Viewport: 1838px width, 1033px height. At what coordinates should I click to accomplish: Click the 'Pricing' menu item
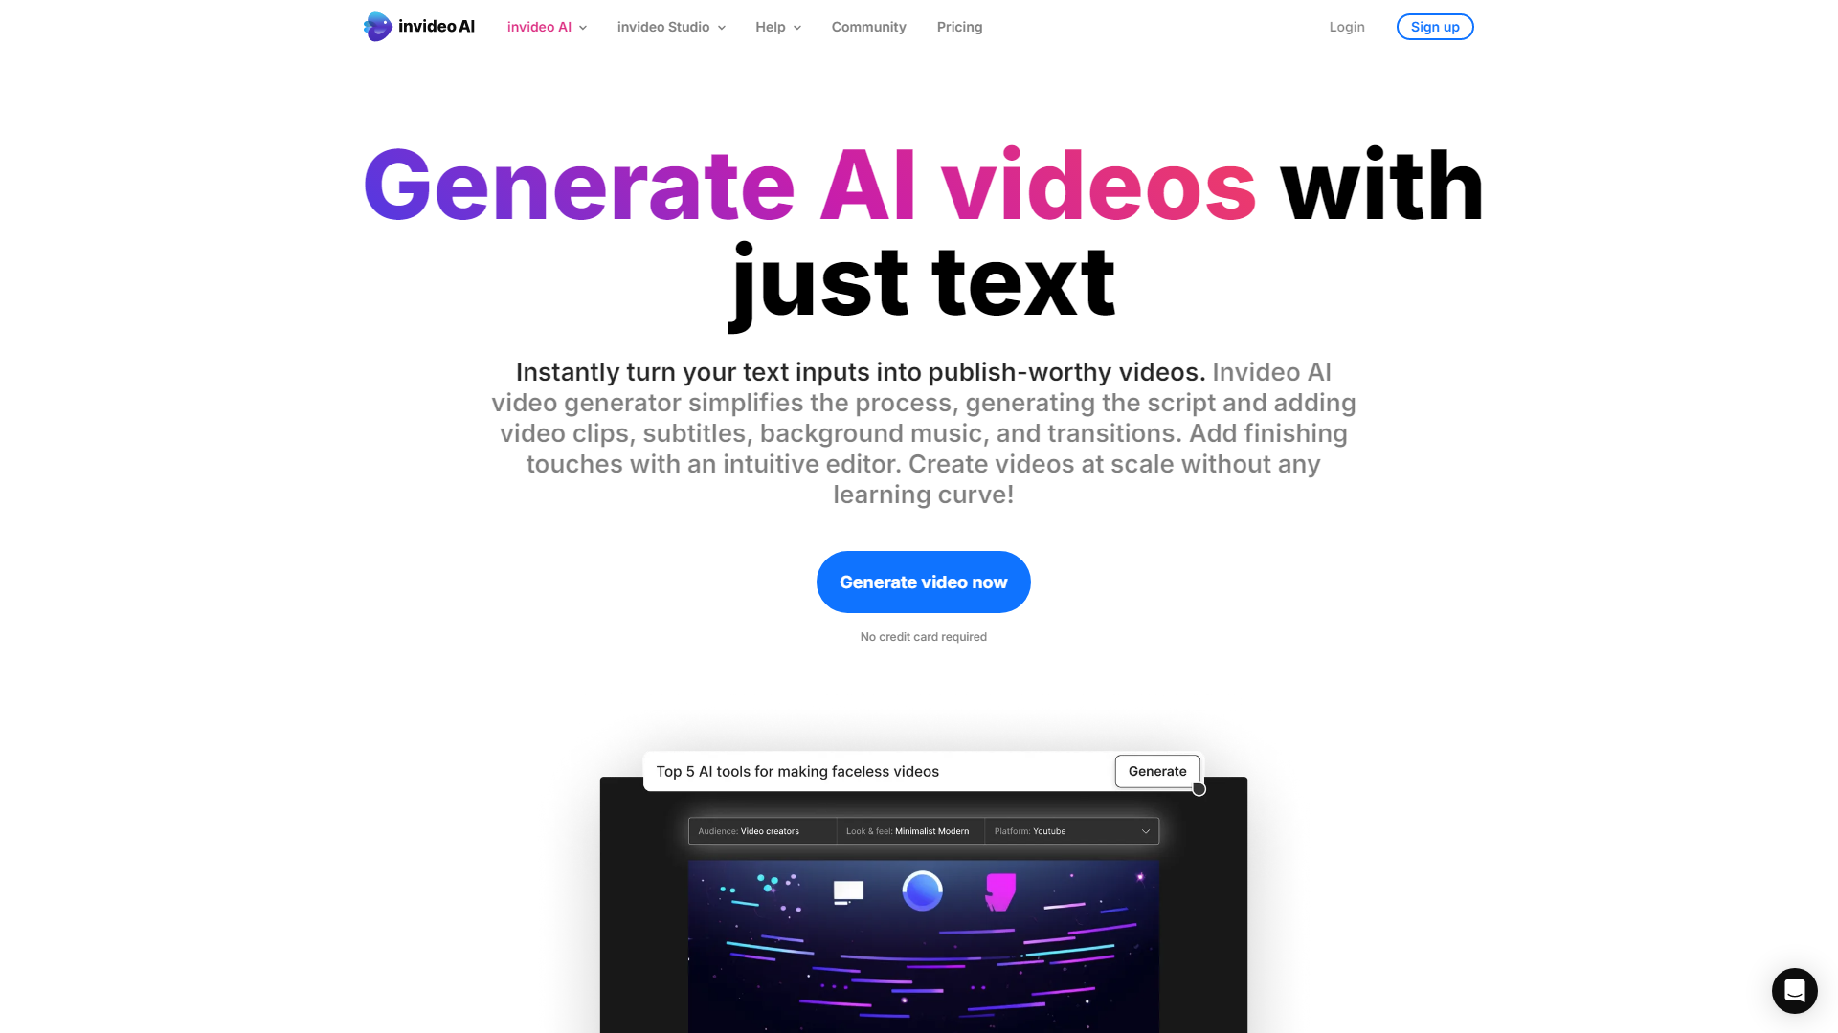(959, 27)
